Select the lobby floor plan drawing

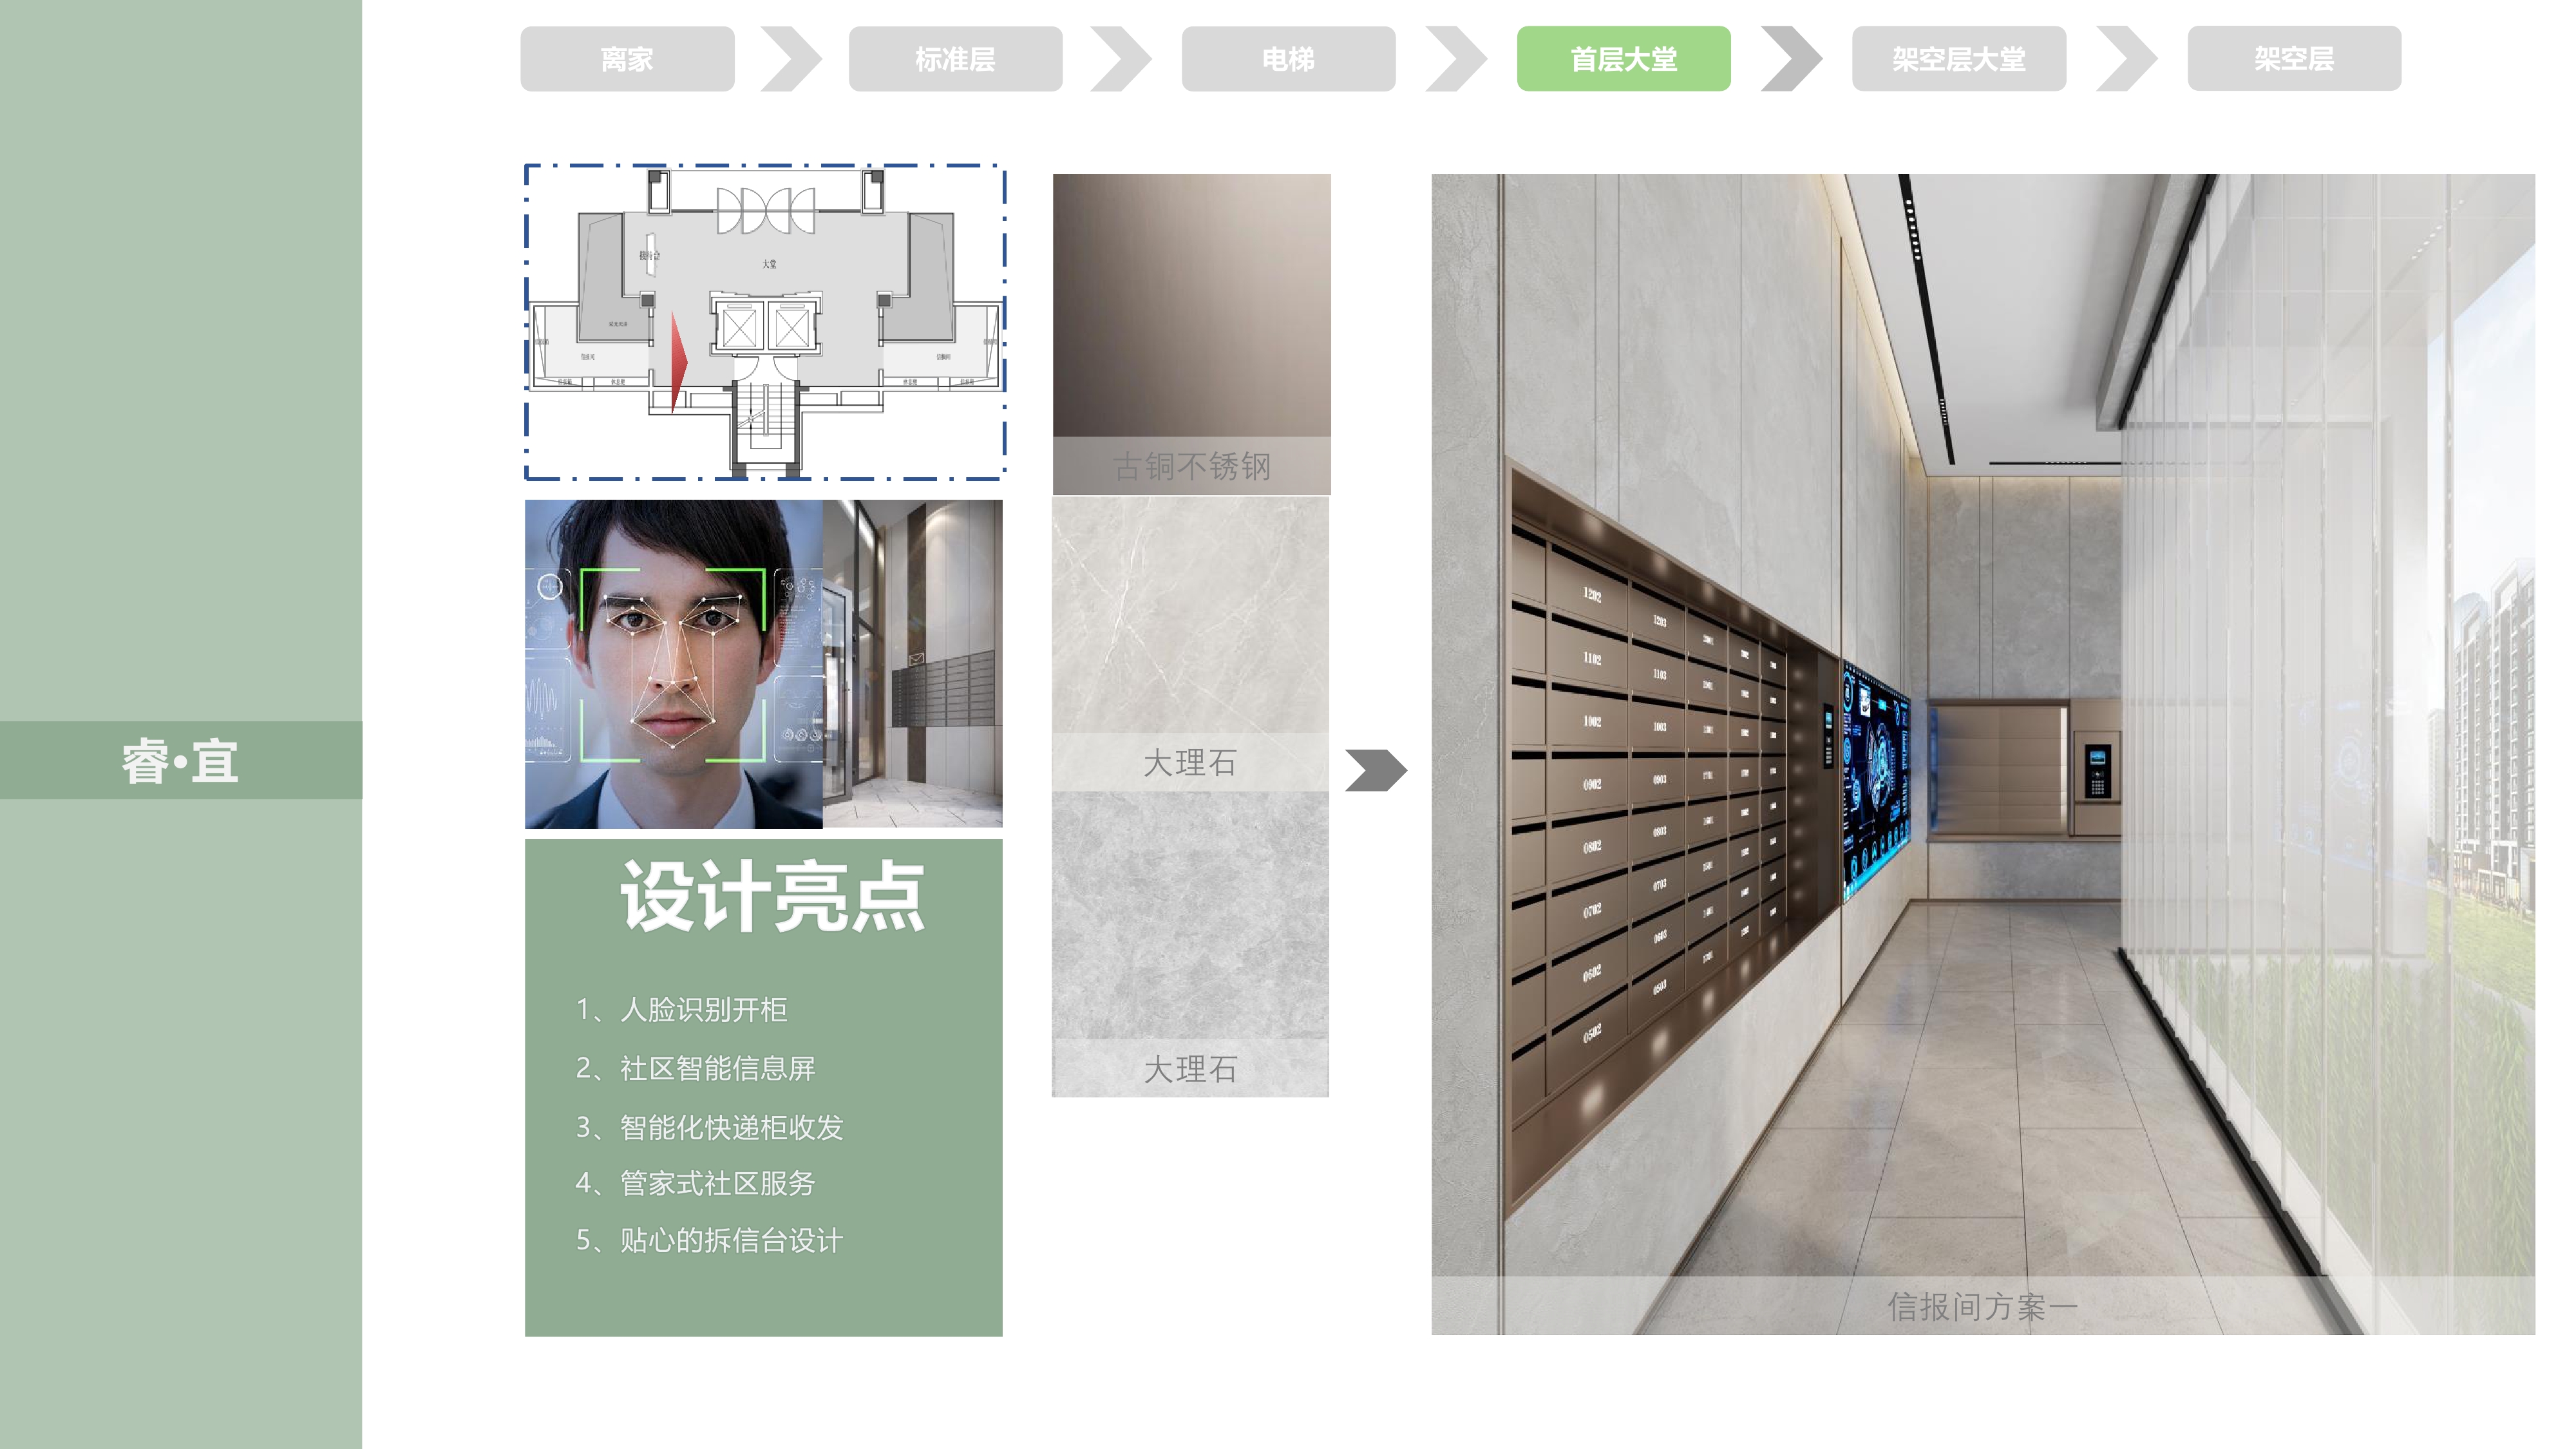(x=765, y=322)
